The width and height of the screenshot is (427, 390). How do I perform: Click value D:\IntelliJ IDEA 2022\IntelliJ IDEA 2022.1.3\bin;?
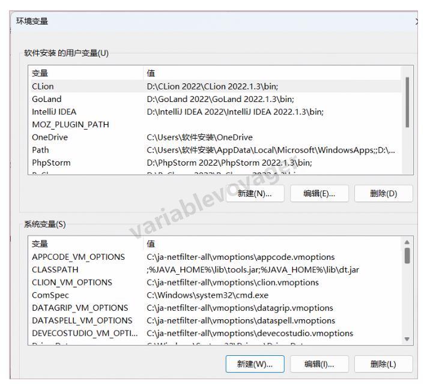click(x=235, y=112)
